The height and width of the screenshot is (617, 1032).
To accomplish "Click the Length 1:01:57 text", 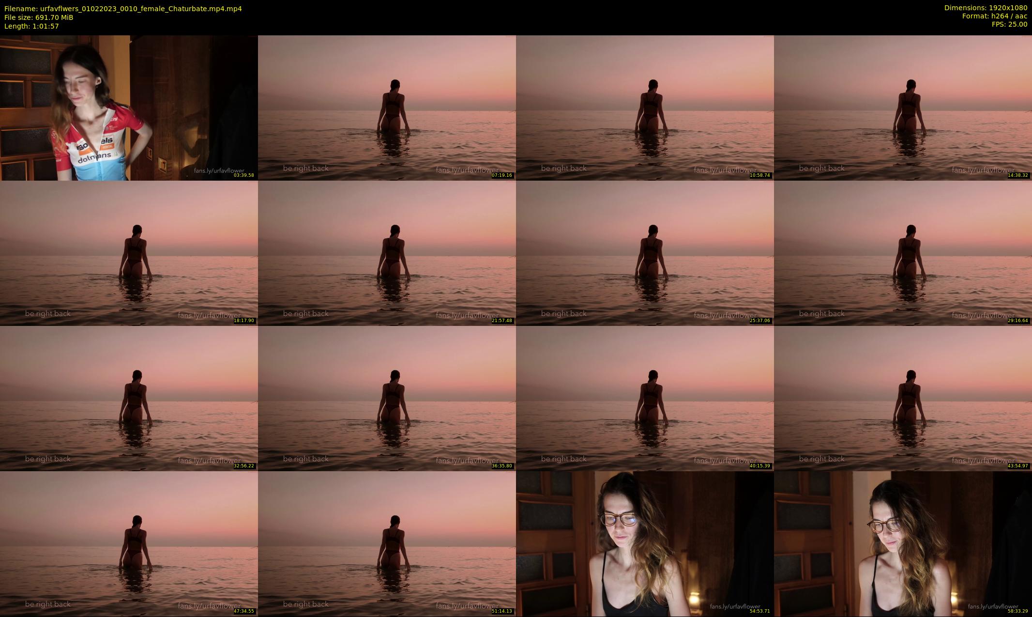I will point(31,26).
